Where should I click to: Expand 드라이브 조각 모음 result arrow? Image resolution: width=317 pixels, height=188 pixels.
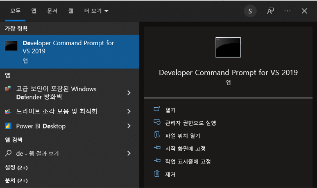click(x=129, y=111)
